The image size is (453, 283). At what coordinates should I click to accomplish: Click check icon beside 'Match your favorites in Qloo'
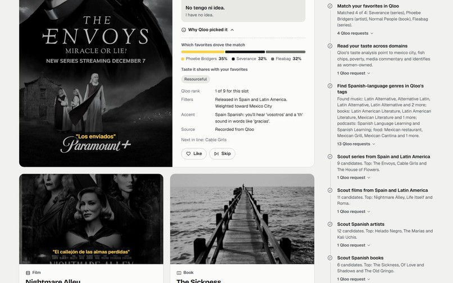pos(330,6)
